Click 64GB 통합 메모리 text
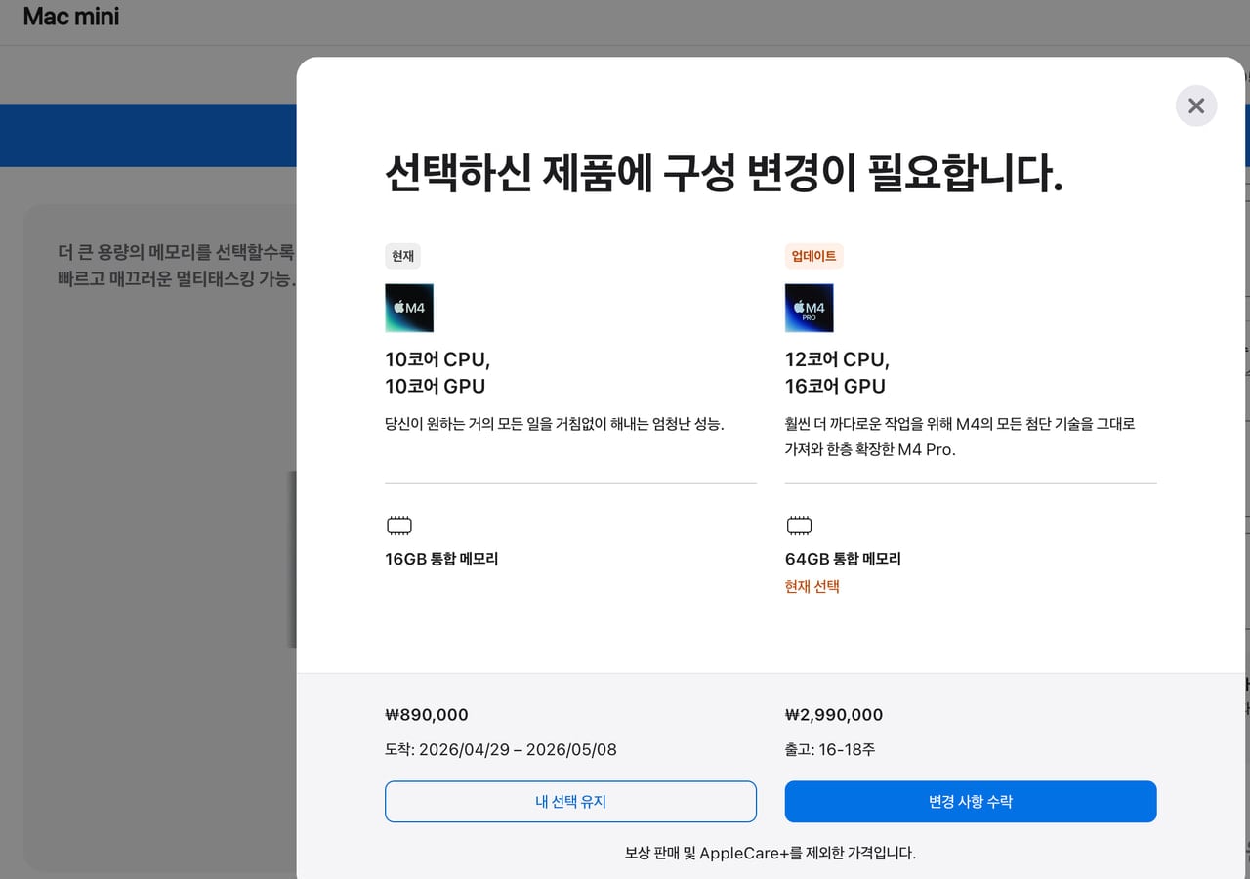 click(x=843, y=559)
